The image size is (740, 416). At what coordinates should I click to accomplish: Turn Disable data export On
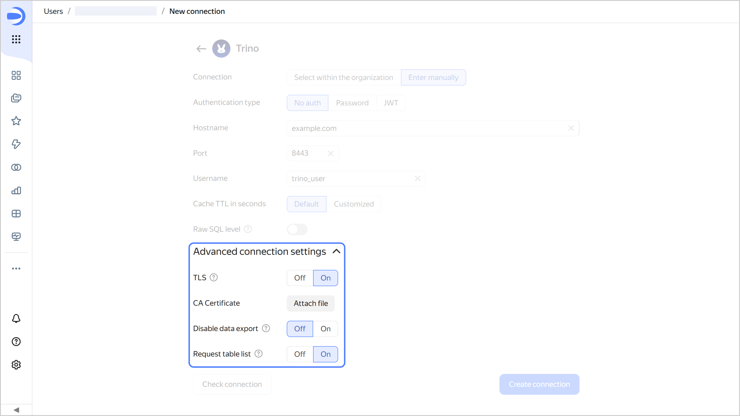(325, 329)
